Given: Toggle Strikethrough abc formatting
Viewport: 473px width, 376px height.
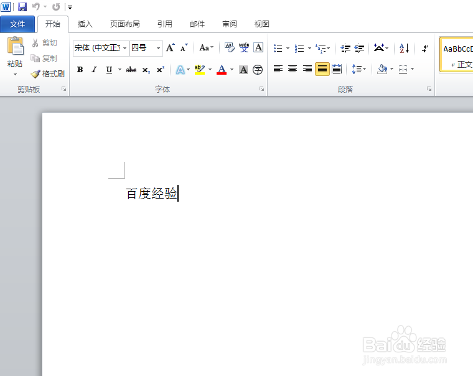Looking at the screenshot, I should pos(131,70).
